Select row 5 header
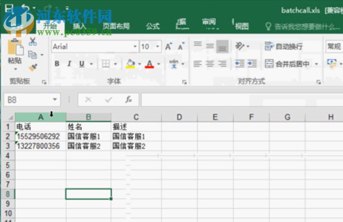Image resolution: width=343 pixels, height=222 pixels. coord(8,165)
